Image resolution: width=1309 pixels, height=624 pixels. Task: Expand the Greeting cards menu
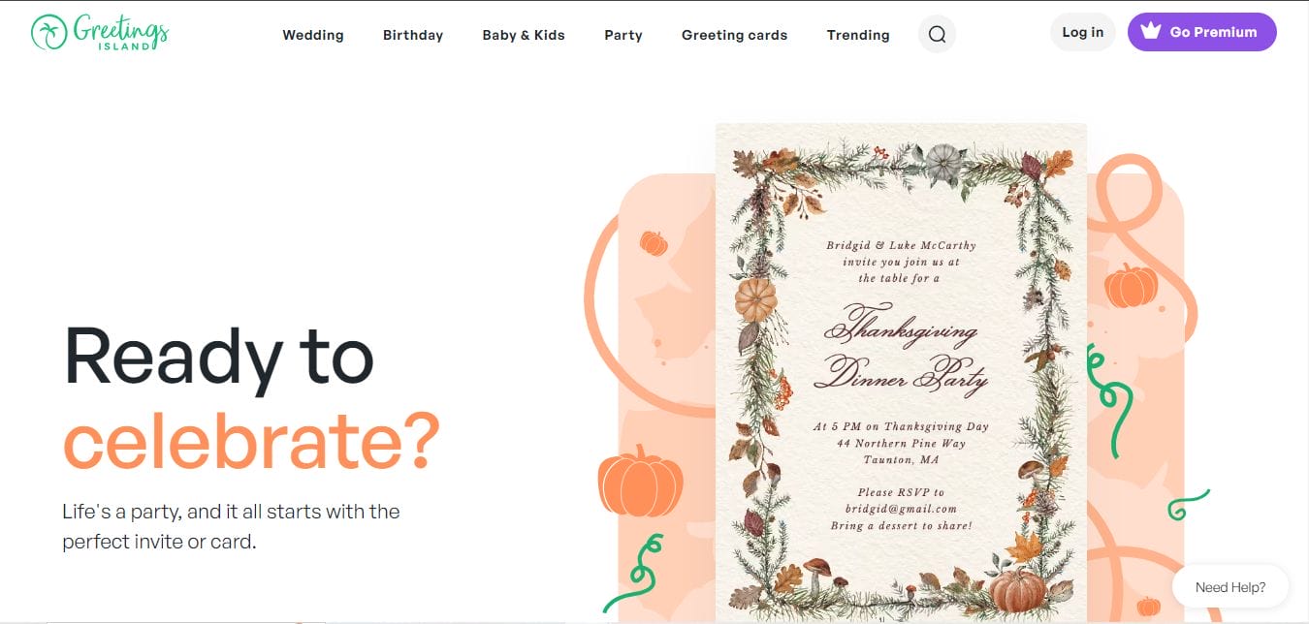point(734,35)
